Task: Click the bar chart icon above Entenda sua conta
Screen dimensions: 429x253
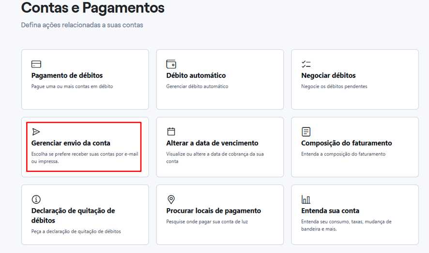Action: click(x=306, y=199)
